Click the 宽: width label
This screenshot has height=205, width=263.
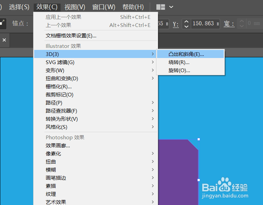click(229, 24)
